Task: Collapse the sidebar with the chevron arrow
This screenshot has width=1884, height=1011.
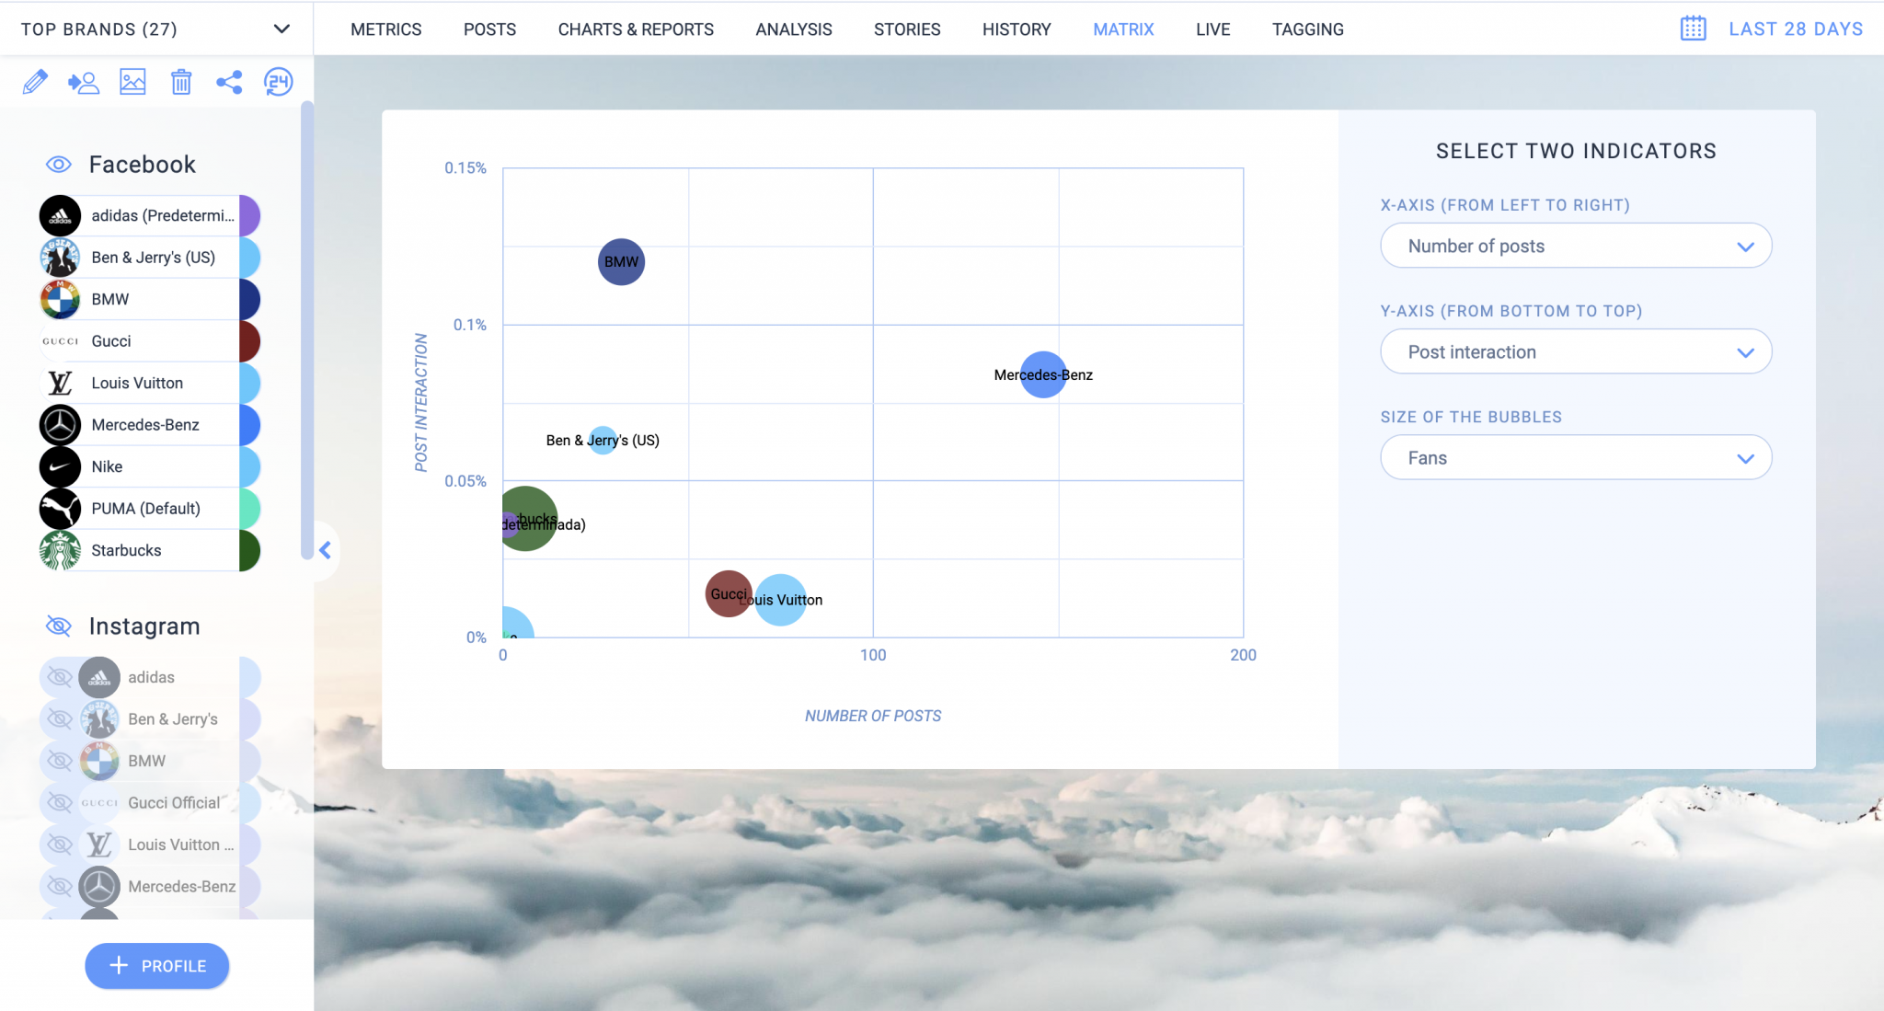Action: click(323, 550)
